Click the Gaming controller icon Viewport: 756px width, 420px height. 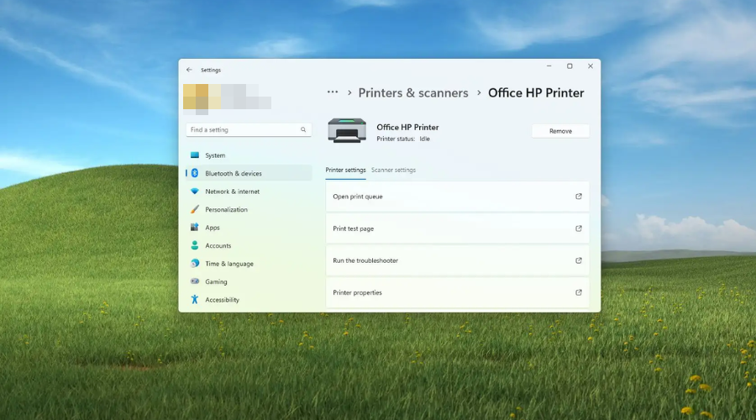coord(195,281)
